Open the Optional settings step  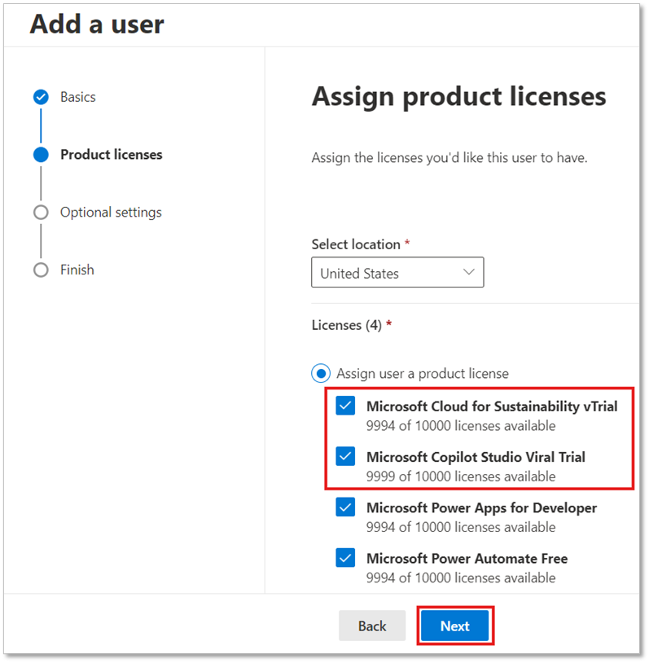click(111, 213)
